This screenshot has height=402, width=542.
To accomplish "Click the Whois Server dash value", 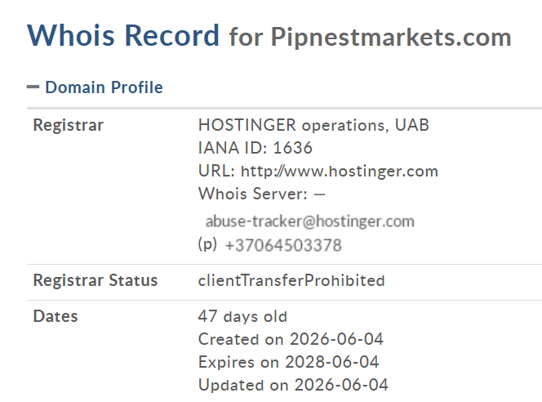I will pyautogui.click(x=319, y=194).
